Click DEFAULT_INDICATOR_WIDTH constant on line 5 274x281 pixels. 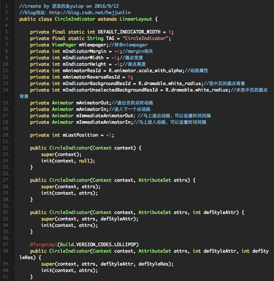click(129, 32)
